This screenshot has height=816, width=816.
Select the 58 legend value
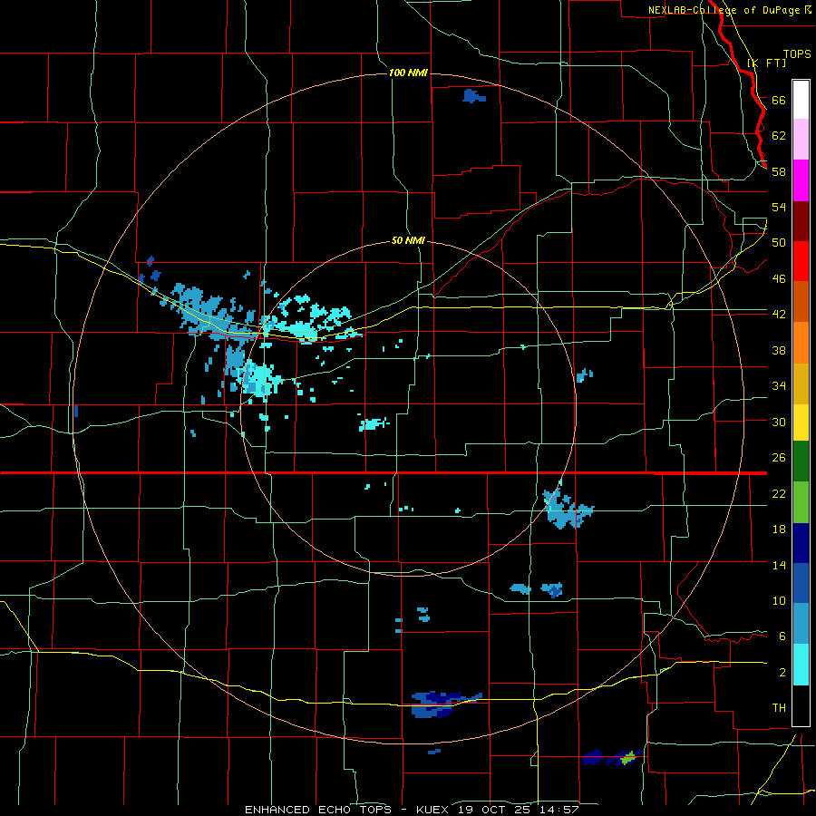[779, 171]
